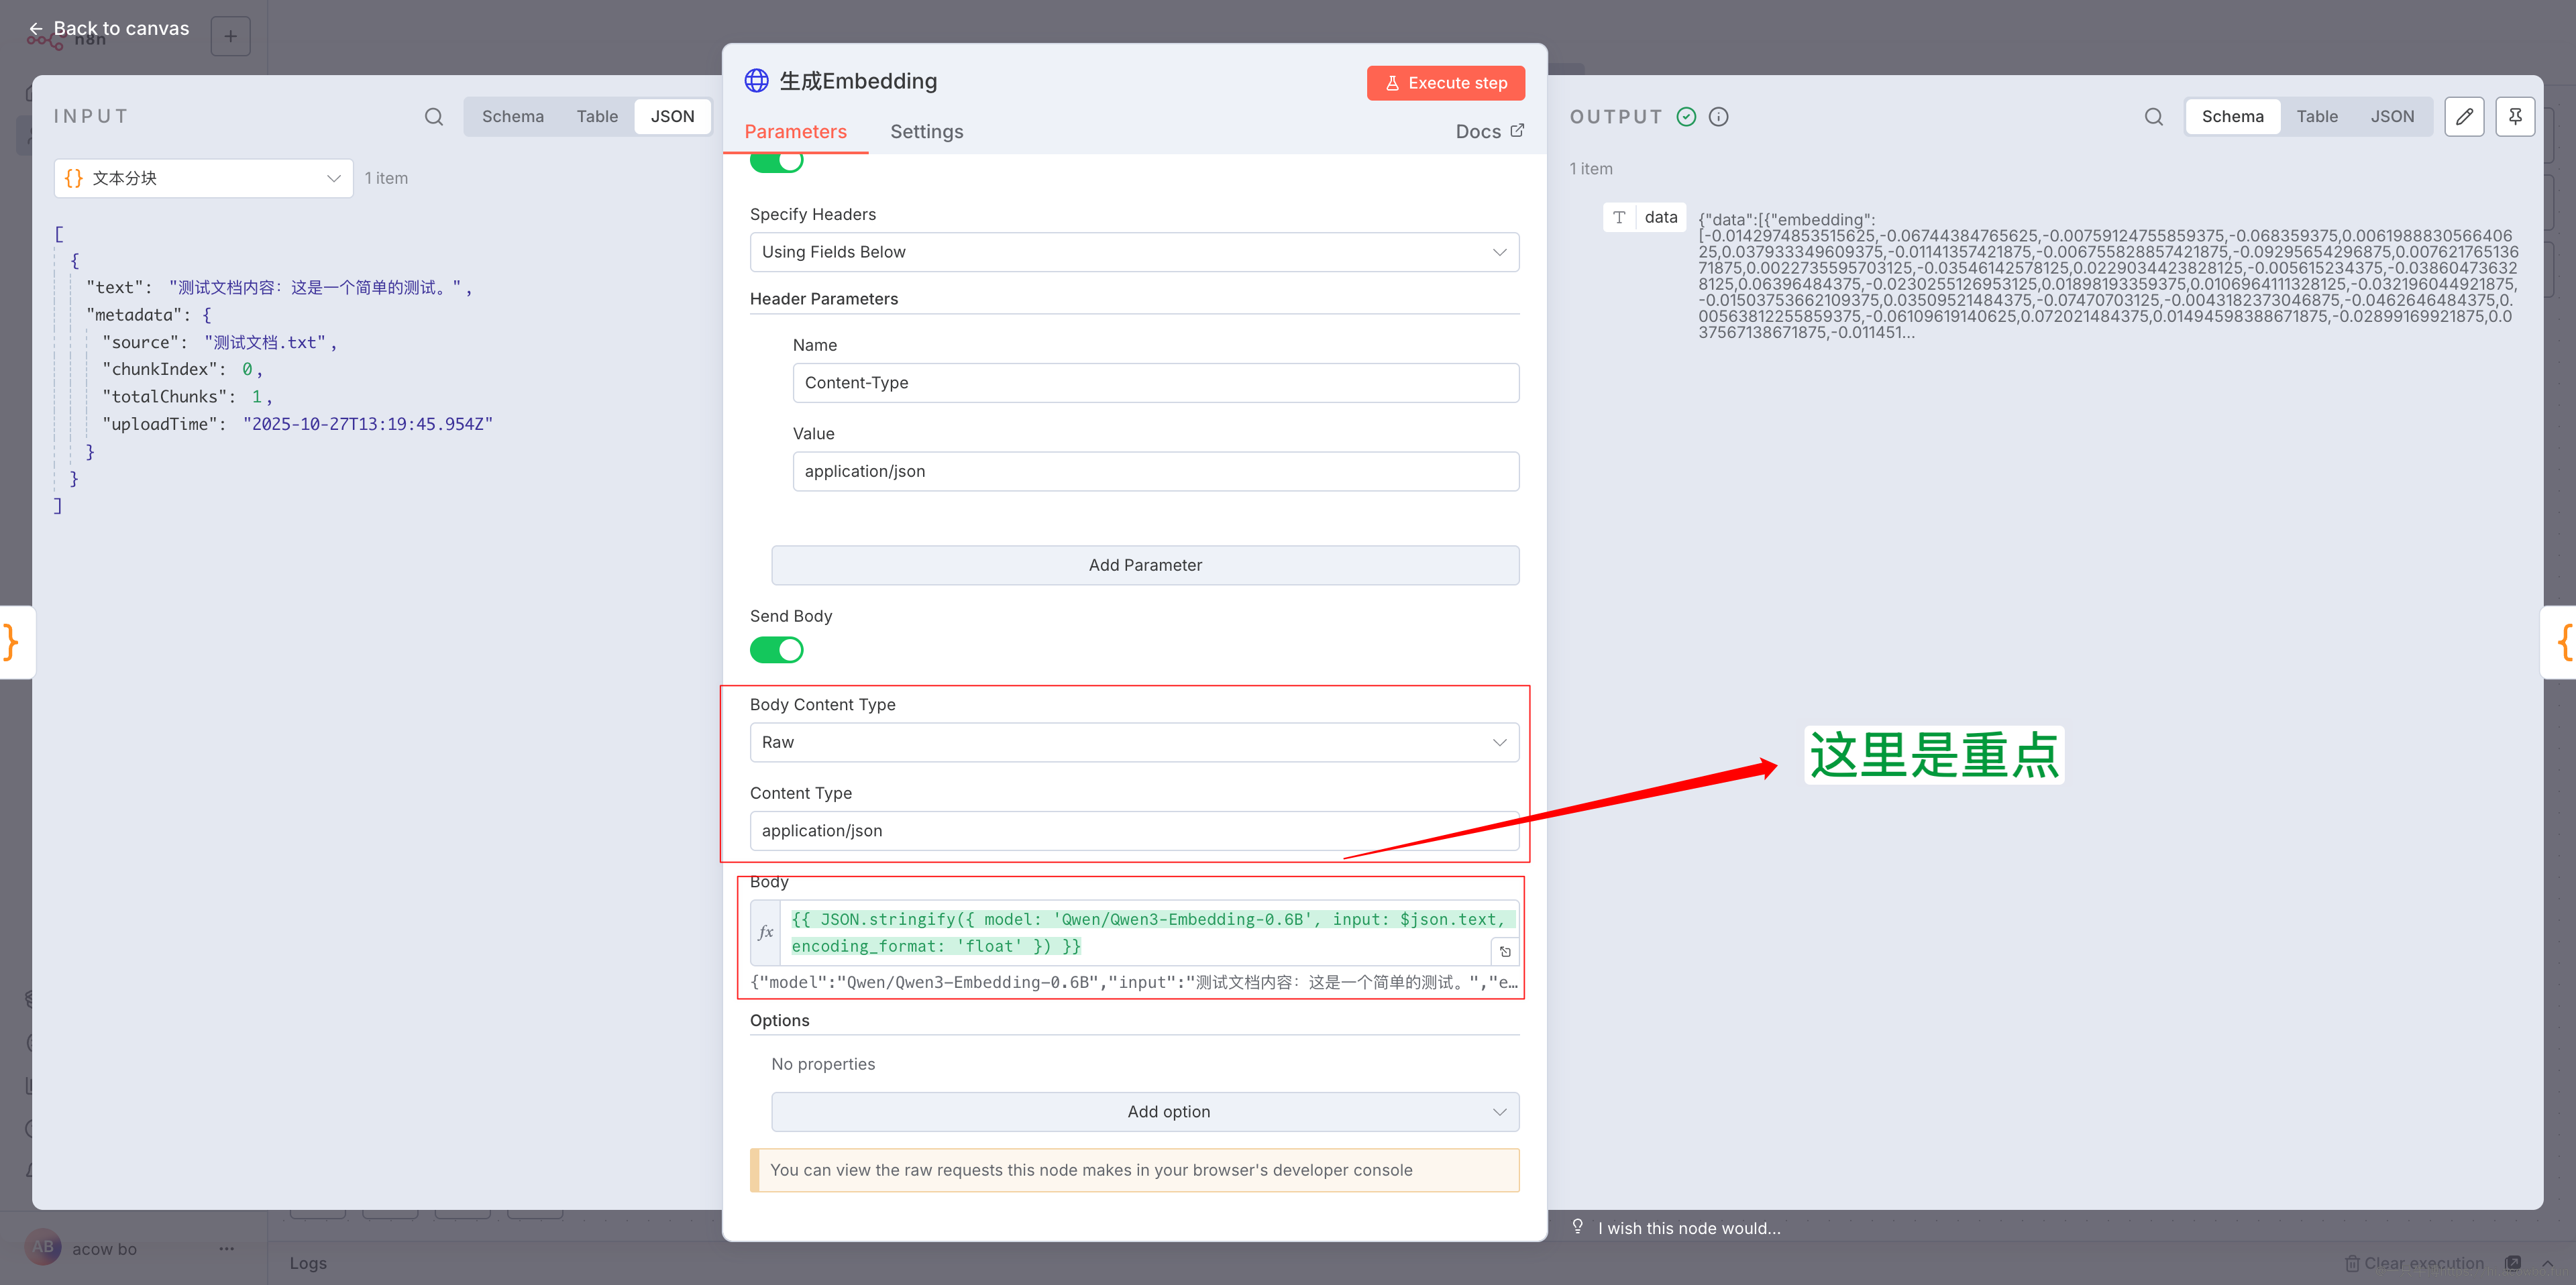The image size is (2576, 1285).
Task: Click the pin output data icon
Action: point(2514,117)
